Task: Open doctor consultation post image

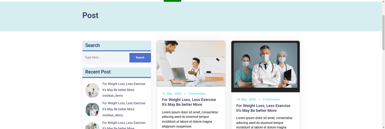Action: click(x=191, y=64)
